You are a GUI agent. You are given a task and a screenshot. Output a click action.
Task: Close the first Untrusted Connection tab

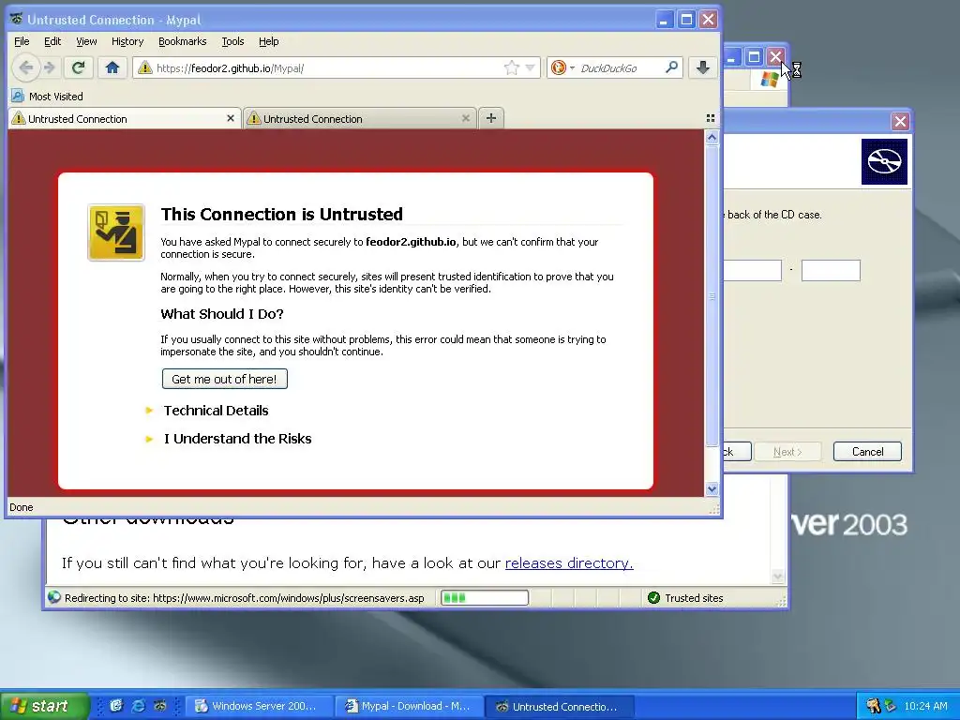click(231, 118)
